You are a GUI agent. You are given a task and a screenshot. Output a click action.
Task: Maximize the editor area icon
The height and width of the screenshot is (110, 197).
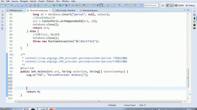pyautogui.click(x=188, y=10)
